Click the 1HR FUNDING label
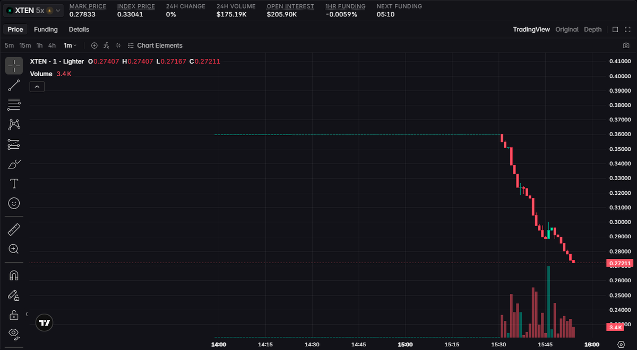Image resolution: width=637 pixels, height=350 pixels. click(x=346, y=6)
